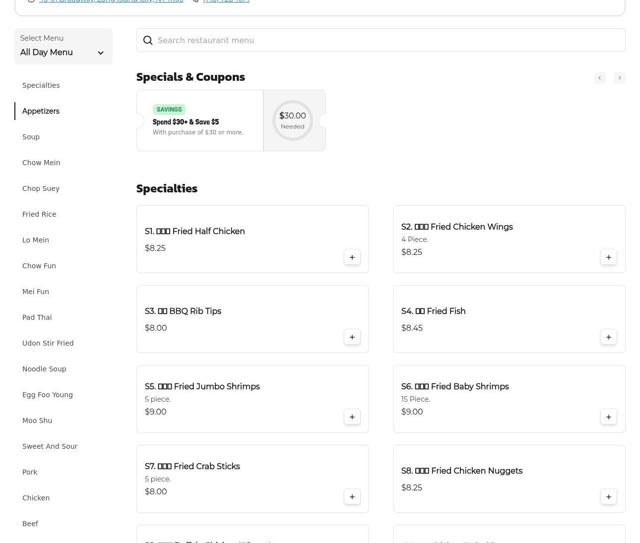Go to Fried Rice menu section
Viewport: 640px width, 543px height.
point(39,214)
